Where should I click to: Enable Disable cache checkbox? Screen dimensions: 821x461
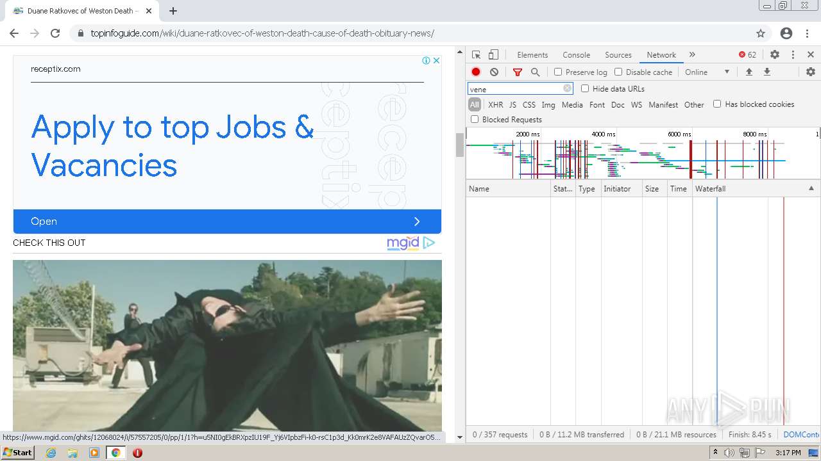pos(618,72)
